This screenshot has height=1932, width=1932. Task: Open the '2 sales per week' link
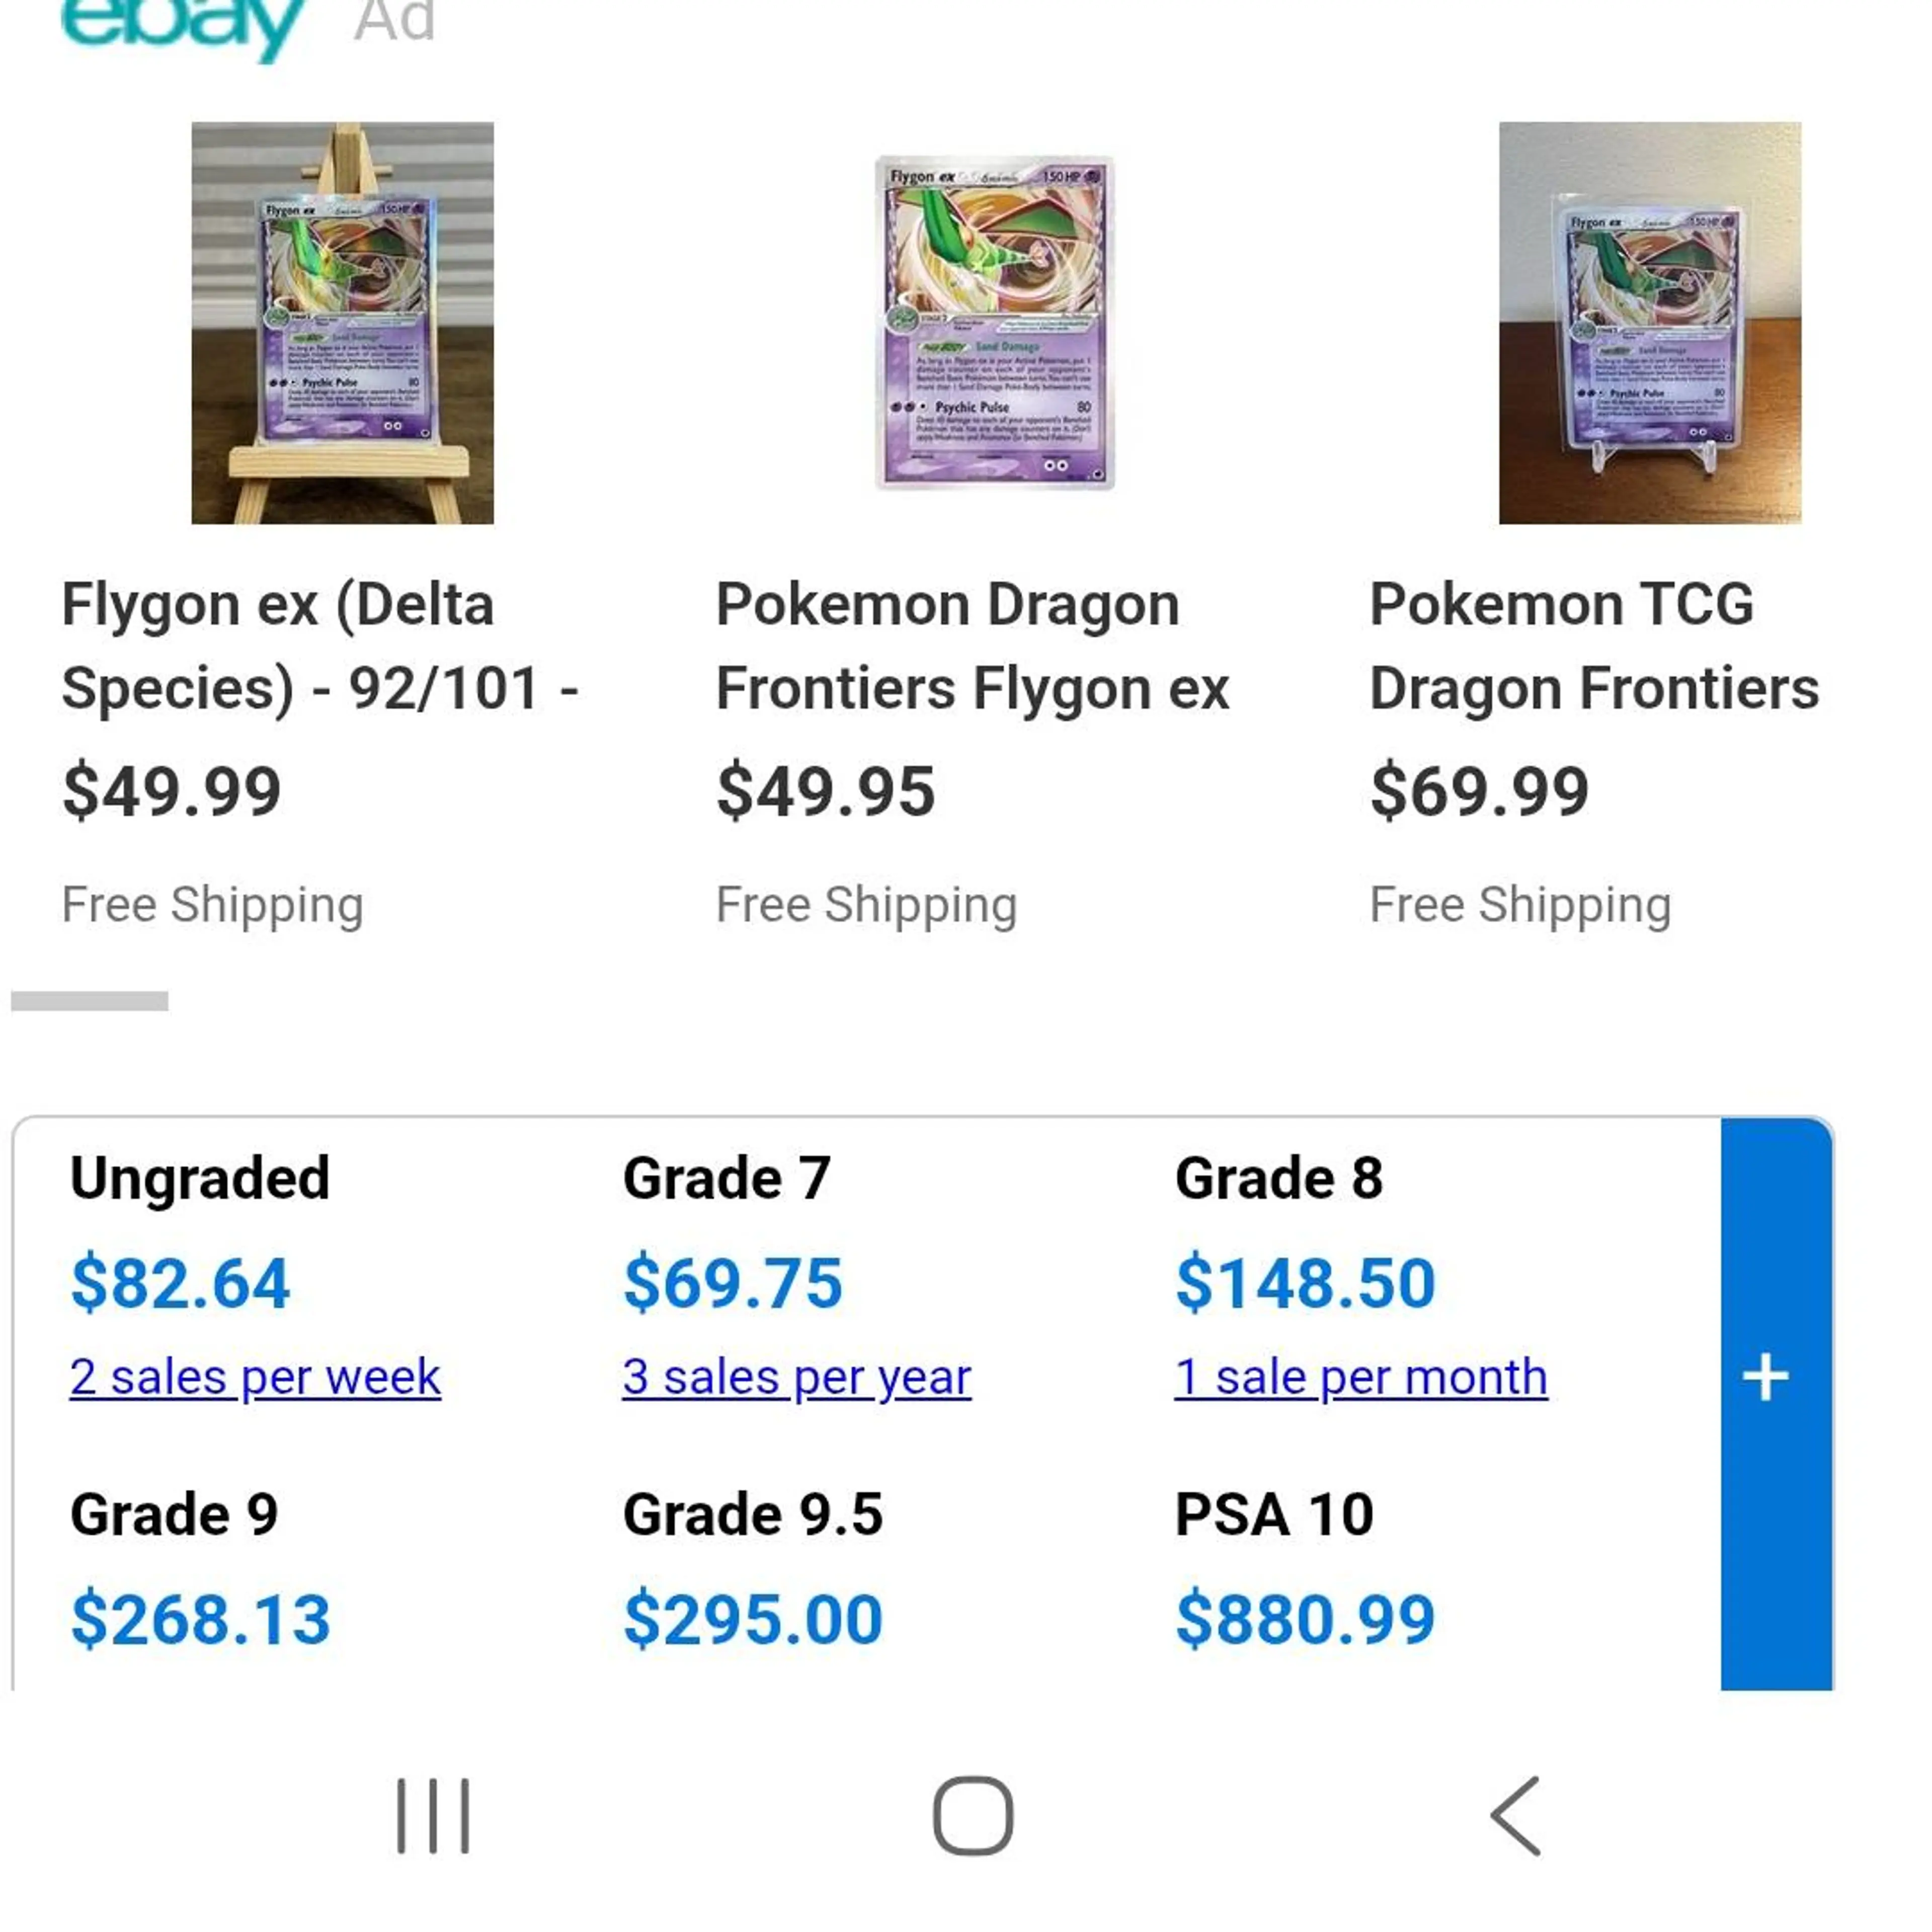255,1377
